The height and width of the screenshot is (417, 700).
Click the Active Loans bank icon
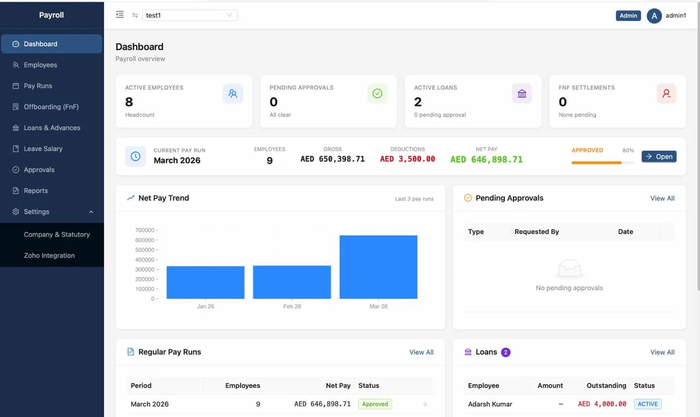pyautogui.click(x=522, y=93)
